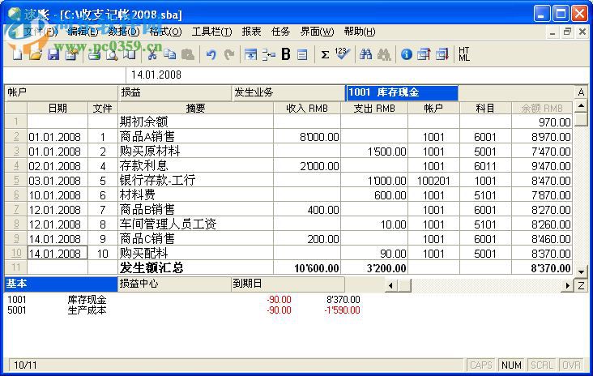
Task: Click the New file toolbar icon
Action: pos(17,54)
